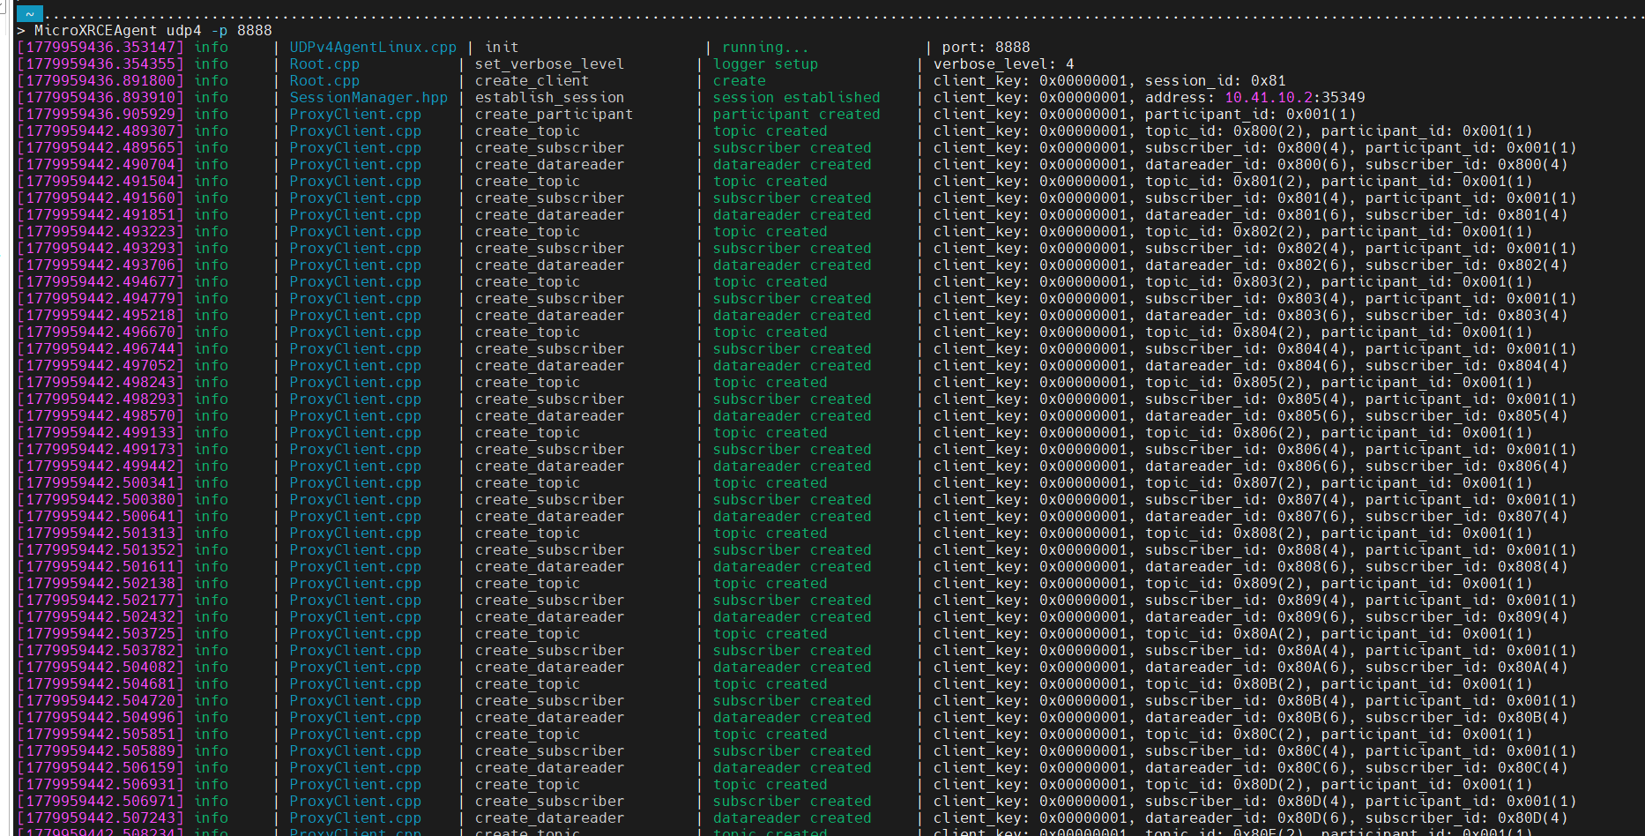Image resolution: width=1645 pixels, height=836 pixels.
Task: Select the value "topic_id: 0x801(2)"
Action: [1224, 181]
